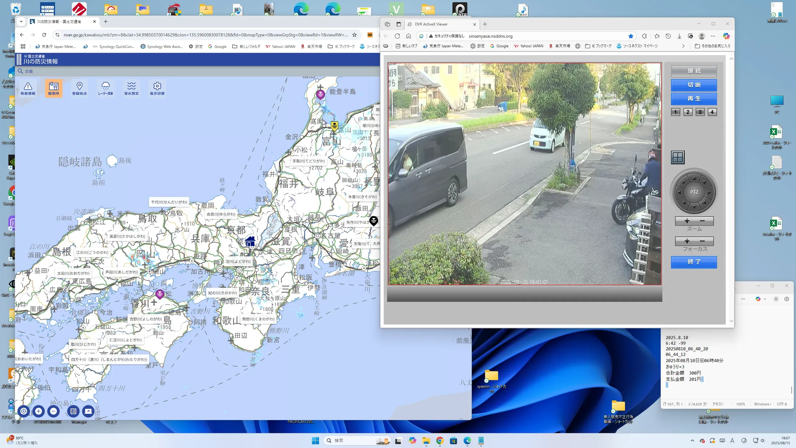The height and width of the screenshot is (448, 796).
Task: Select the quad-split view icon in DVR
Action: [x=678, y=157]
